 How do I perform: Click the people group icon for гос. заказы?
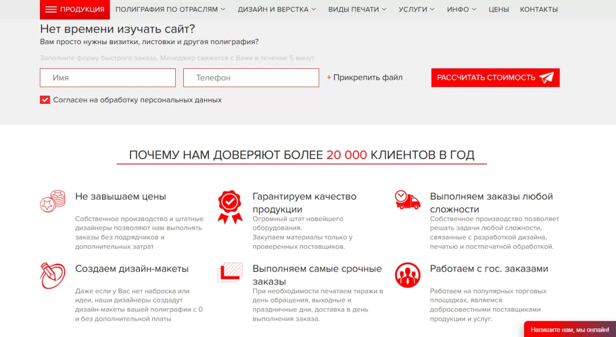[407, 275]
